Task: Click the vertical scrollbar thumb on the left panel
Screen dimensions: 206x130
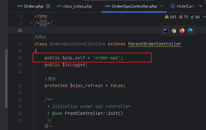Action: point(6,78)
